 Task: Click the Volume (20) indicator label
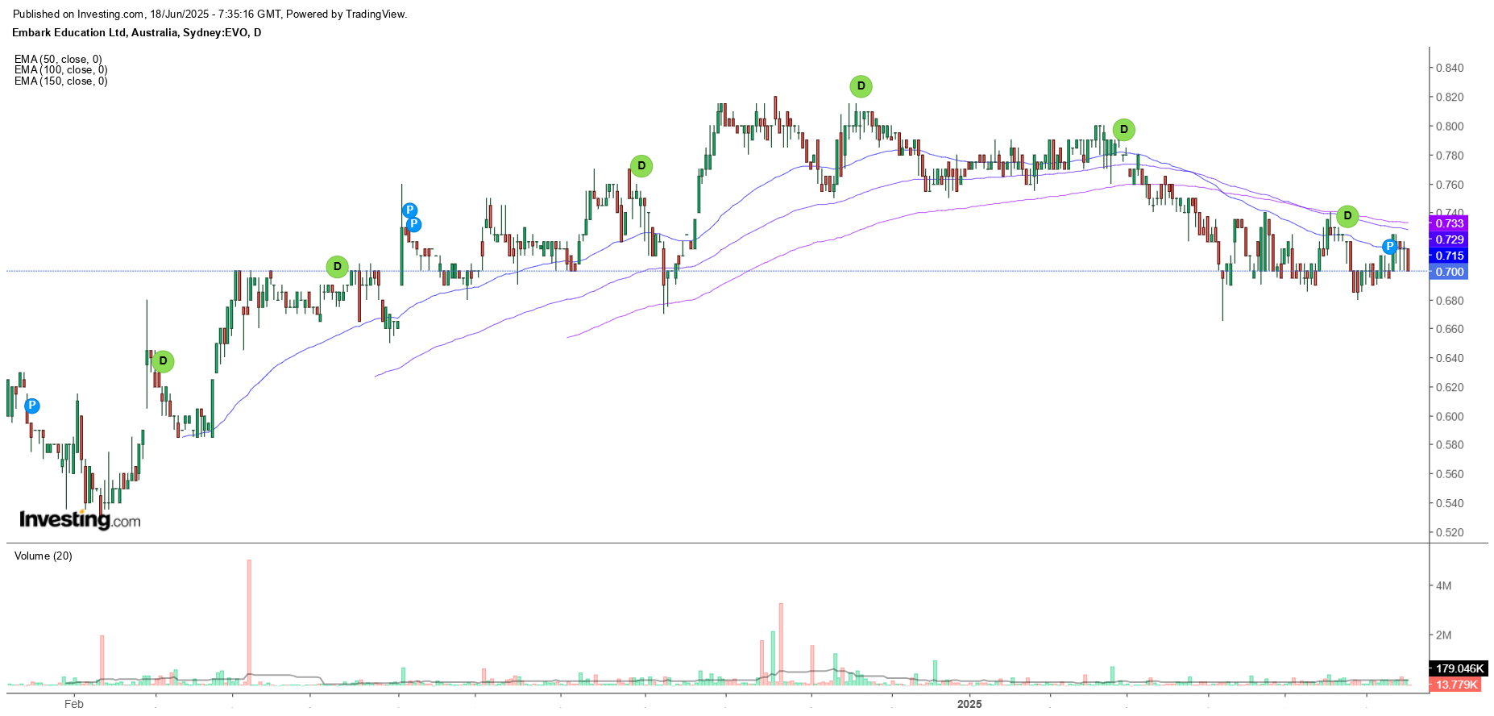(x=44, y=556)
